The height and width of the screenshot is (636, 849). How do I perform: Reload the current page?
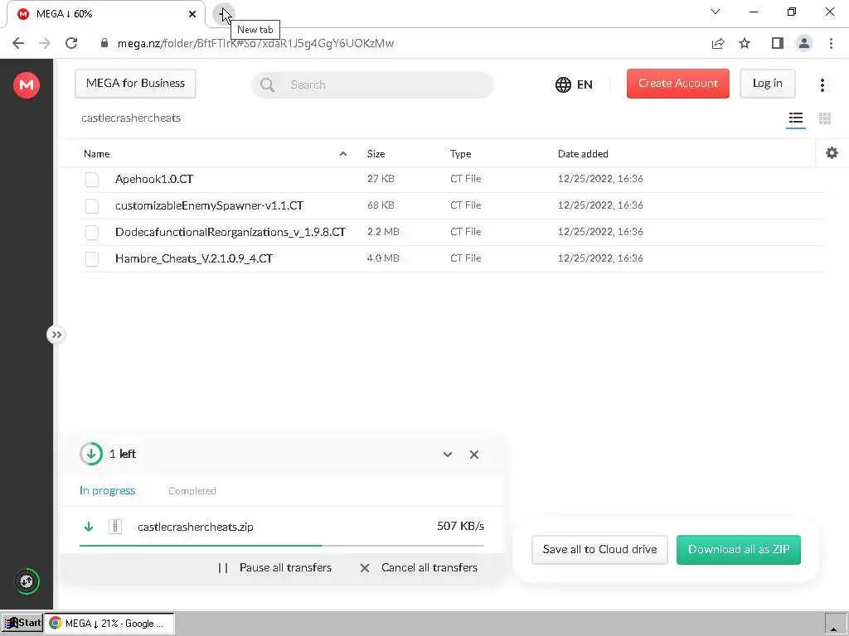(71, 43)
